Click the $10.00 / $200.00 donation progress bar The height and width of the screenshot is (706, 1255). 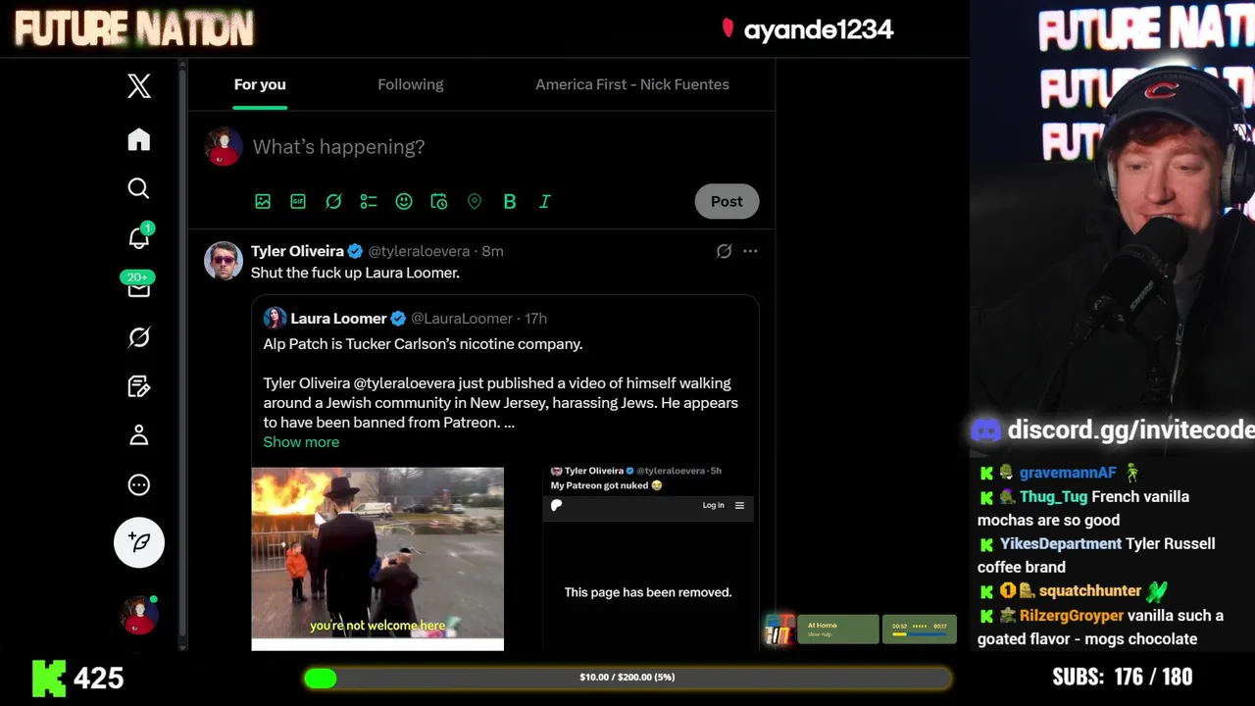click(x=627, y=678)
